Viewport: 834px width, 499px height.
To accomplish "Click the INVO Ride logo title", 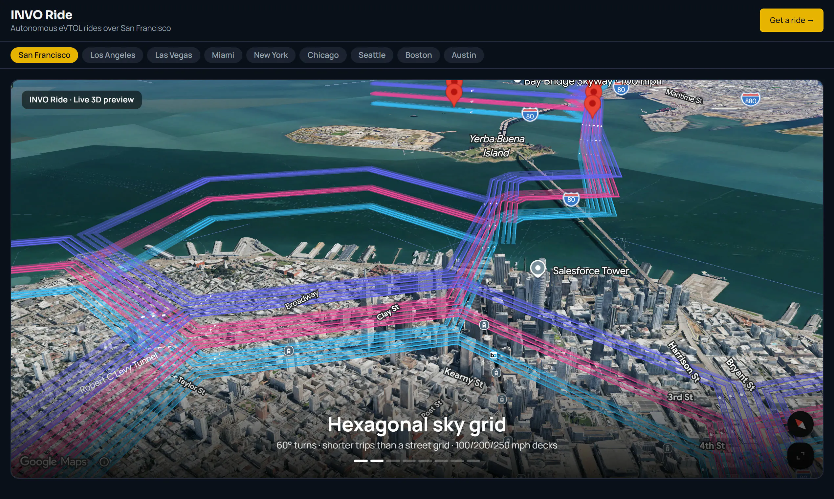I will (x=42, y=15).
